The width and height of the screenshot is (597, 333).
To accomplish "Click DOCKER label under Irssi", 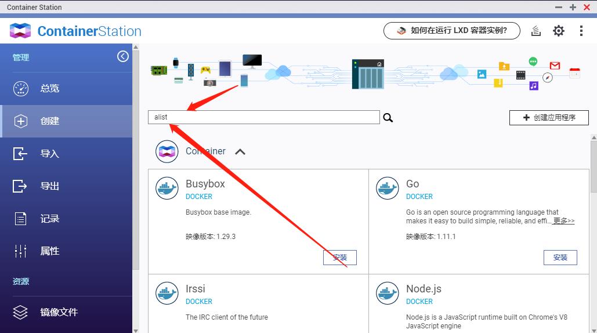I will [x=199, y=302].
